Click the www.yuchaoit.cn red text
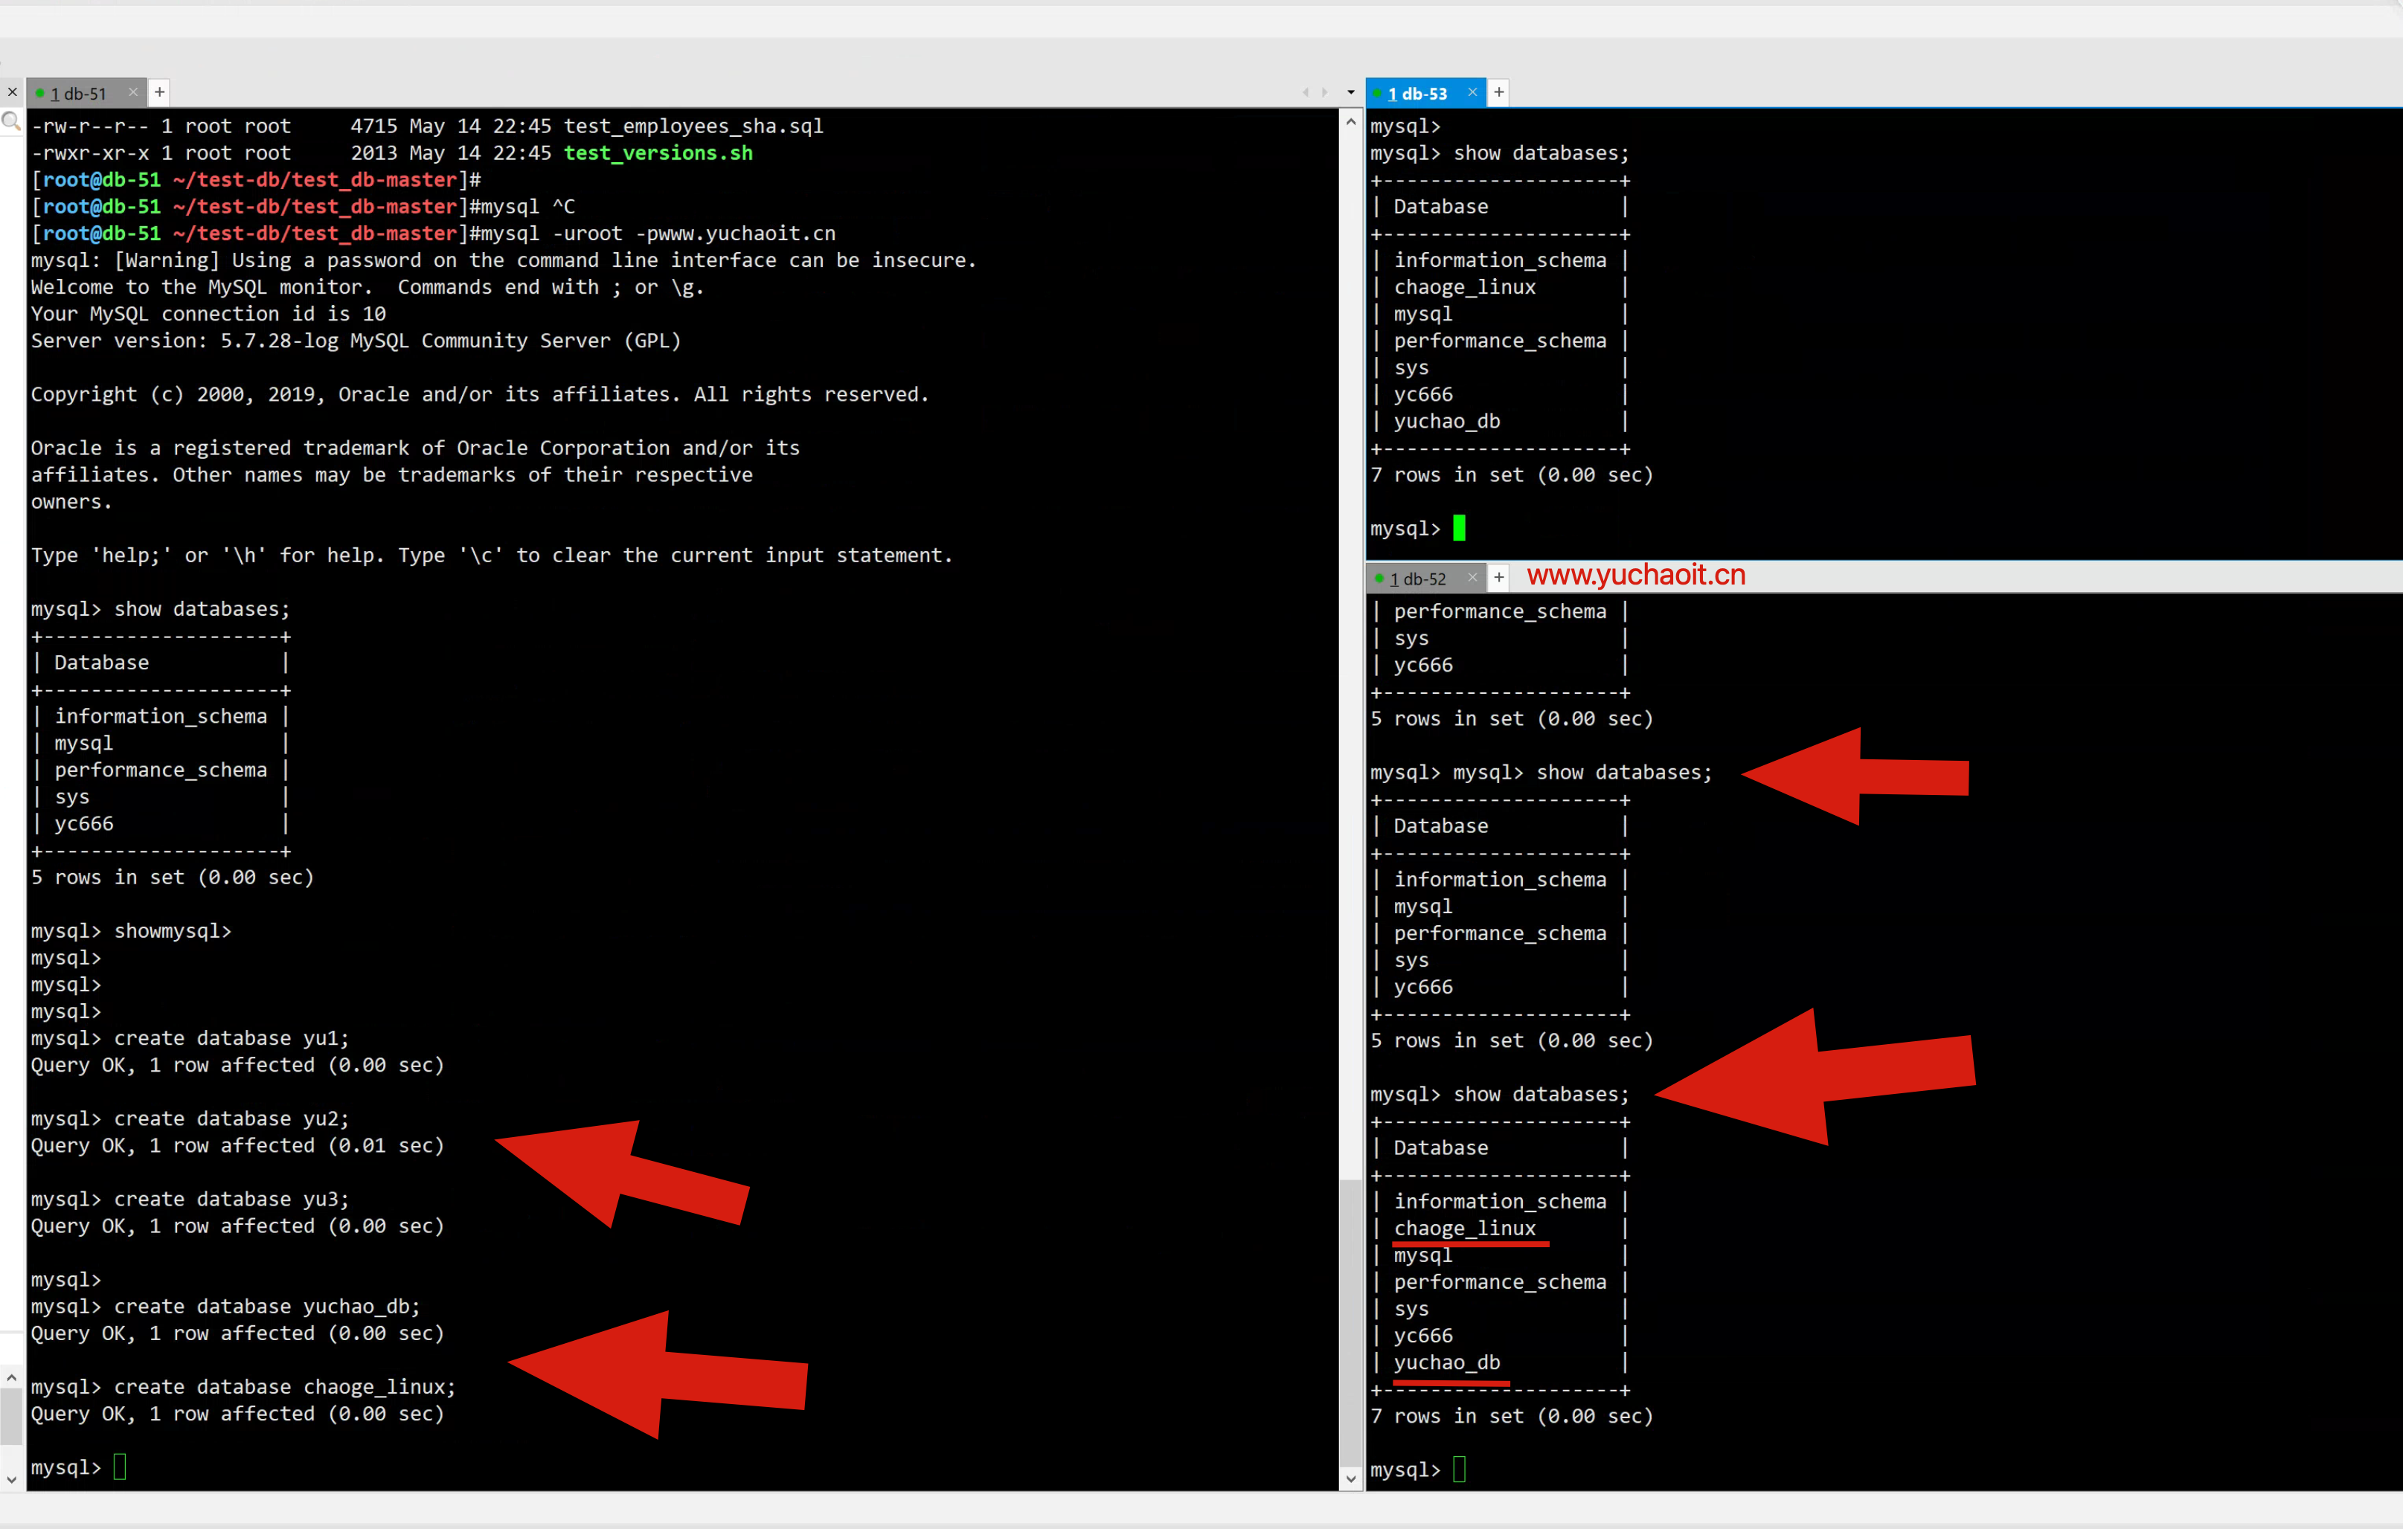Image resolution: width=2403 pixels, height=1529 pixels. point(1635,576)
